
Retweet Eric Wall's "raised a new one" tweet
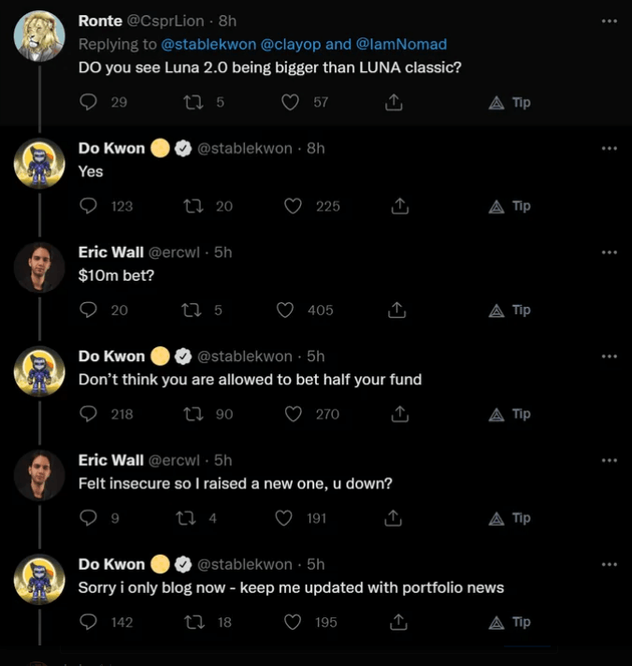tap(185, 517)
